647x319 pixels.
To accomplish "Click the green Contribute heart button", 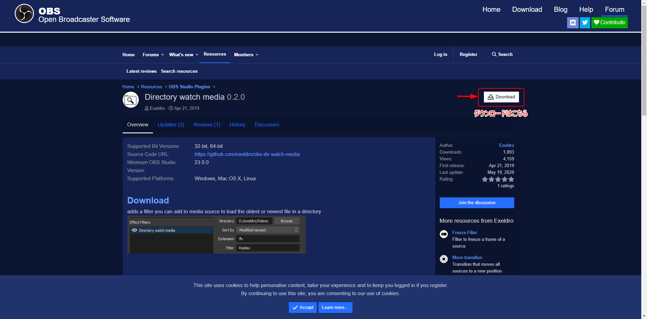I will (x=609, y=23).
